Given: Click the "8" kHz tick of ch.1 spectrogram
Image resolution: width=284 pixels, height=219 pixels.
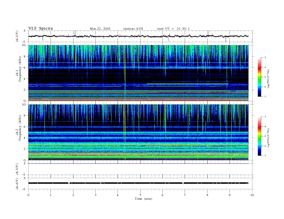Looking at the screenshot, I should pyautogui.click(x=25, y=57).
